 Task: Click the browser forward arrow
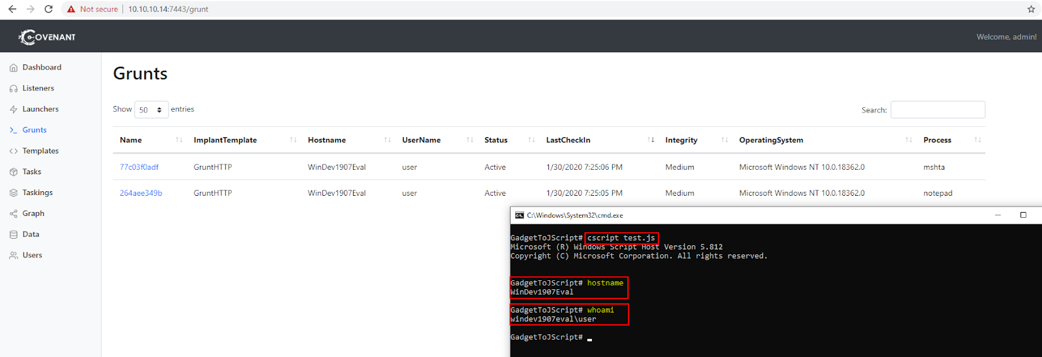pos(30,9)
